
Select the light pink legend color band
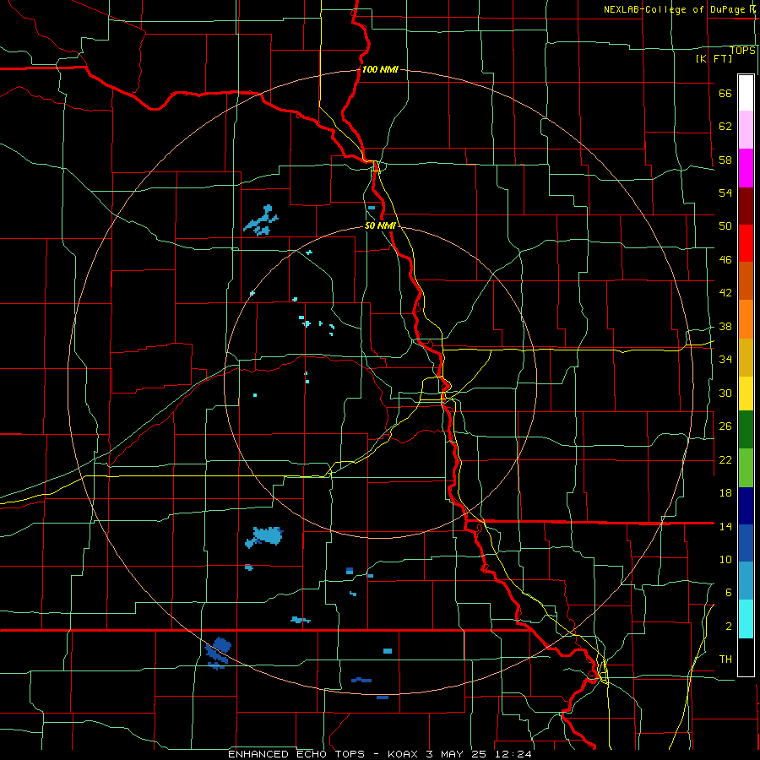[746, 129]
